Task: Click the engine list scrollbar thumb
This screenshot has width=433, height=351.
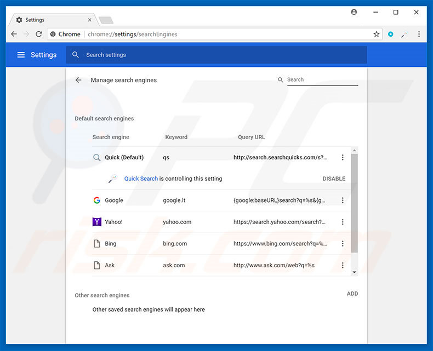Action: 354,203
